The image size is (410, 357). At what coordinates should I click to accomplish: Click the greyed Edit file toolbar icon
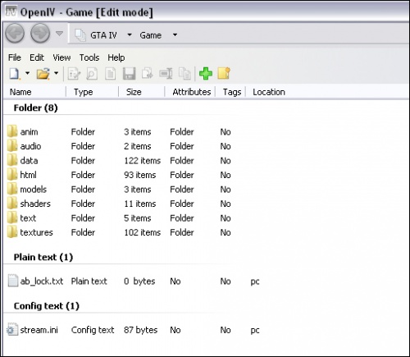coord(74,74)
